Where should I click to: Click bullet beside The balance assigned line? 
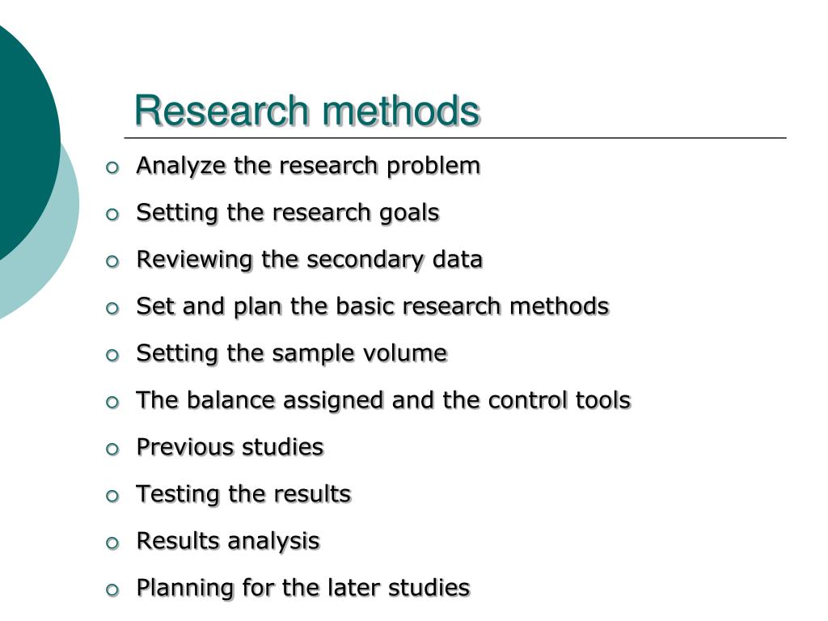click(x=112, y=403)
